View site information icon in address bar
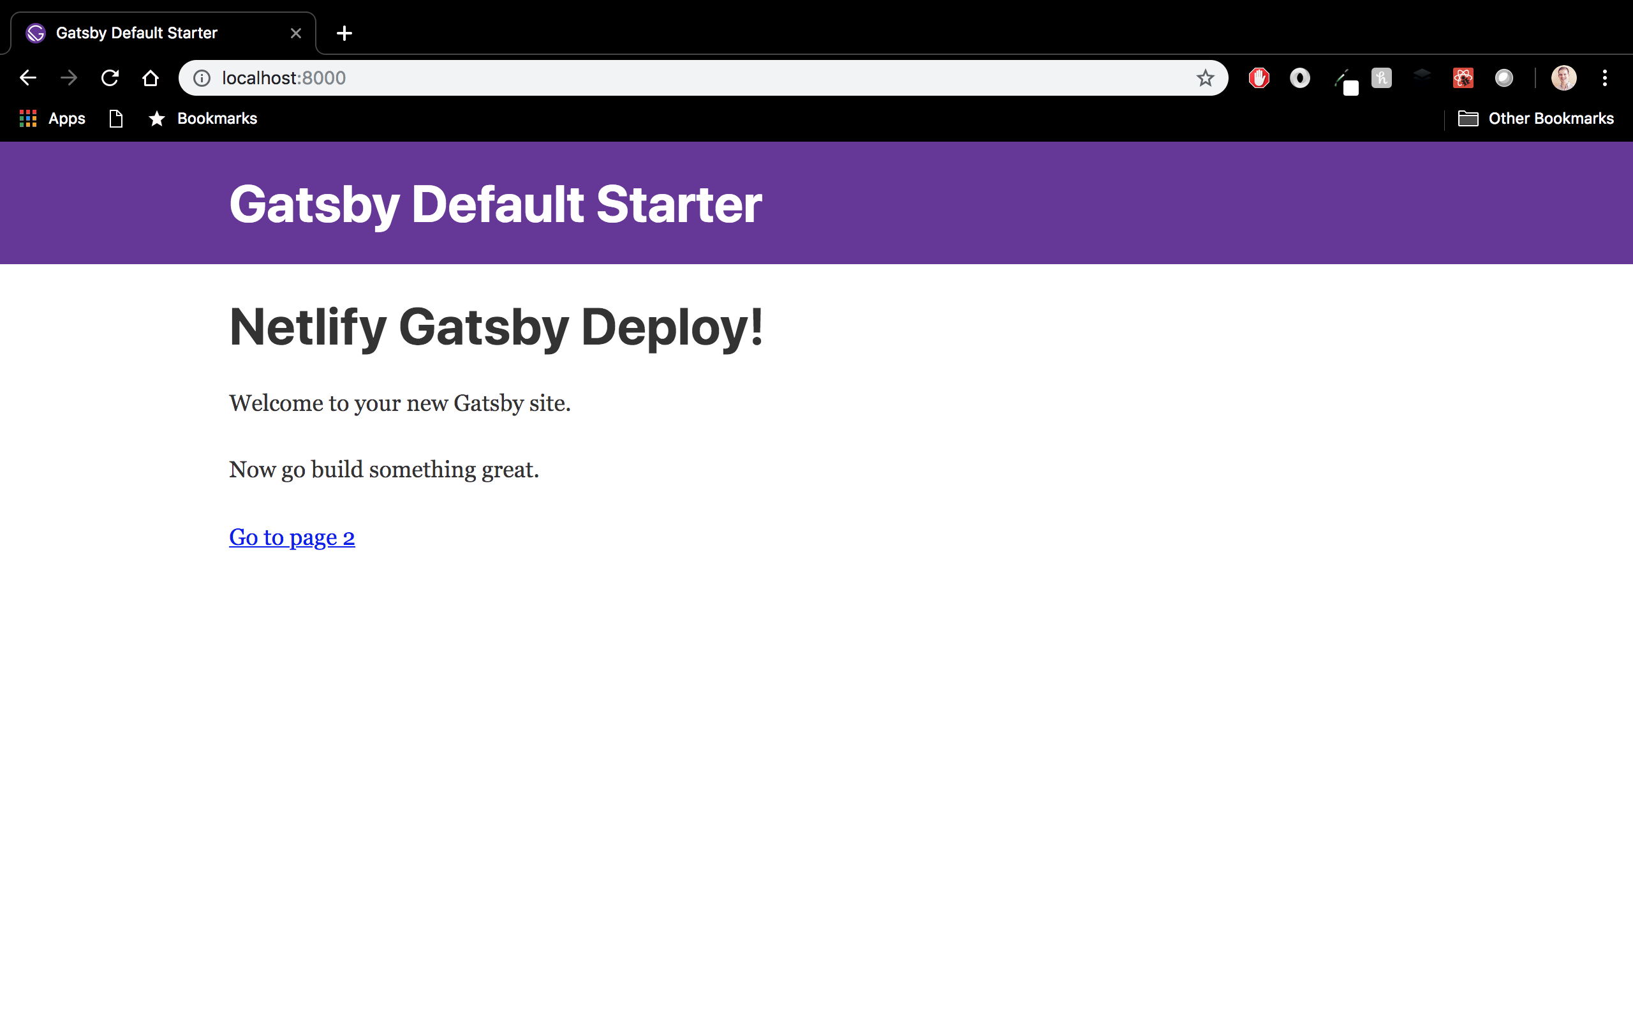 click(x=202, y=78)
